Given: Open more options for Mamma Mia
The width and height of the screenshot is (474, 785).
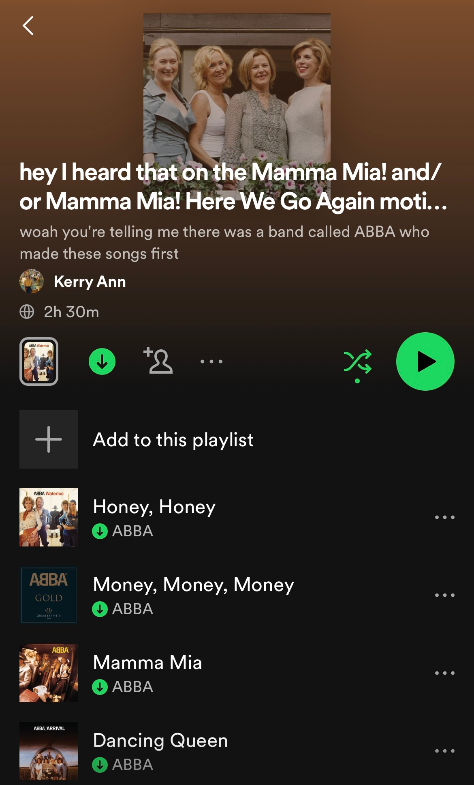Looking at the screenshot, I should (444, 673).
